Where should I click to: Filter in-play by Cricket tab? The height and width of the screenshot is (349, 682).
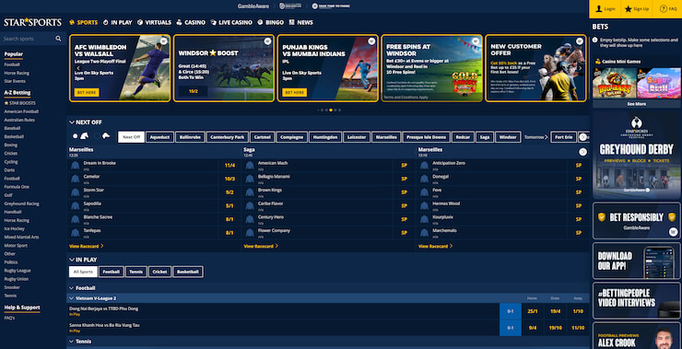tap(159, 272)
